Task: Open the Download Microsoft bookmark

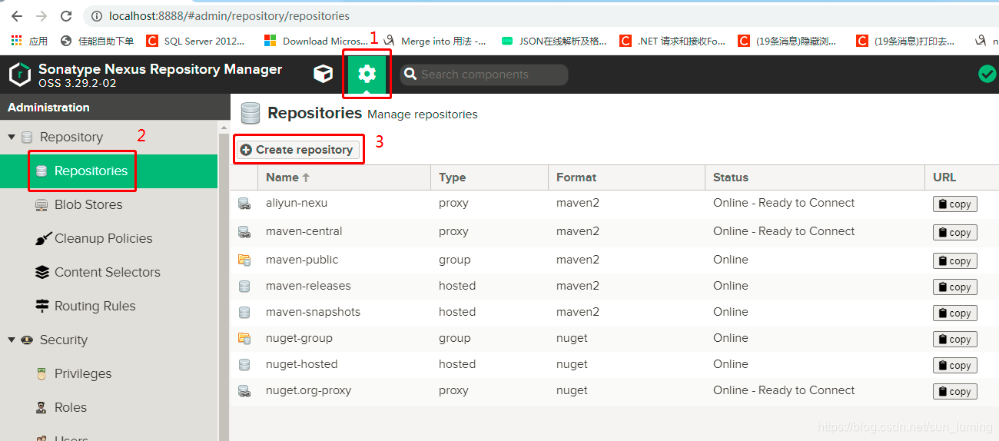Action: [x=317, y=41]
